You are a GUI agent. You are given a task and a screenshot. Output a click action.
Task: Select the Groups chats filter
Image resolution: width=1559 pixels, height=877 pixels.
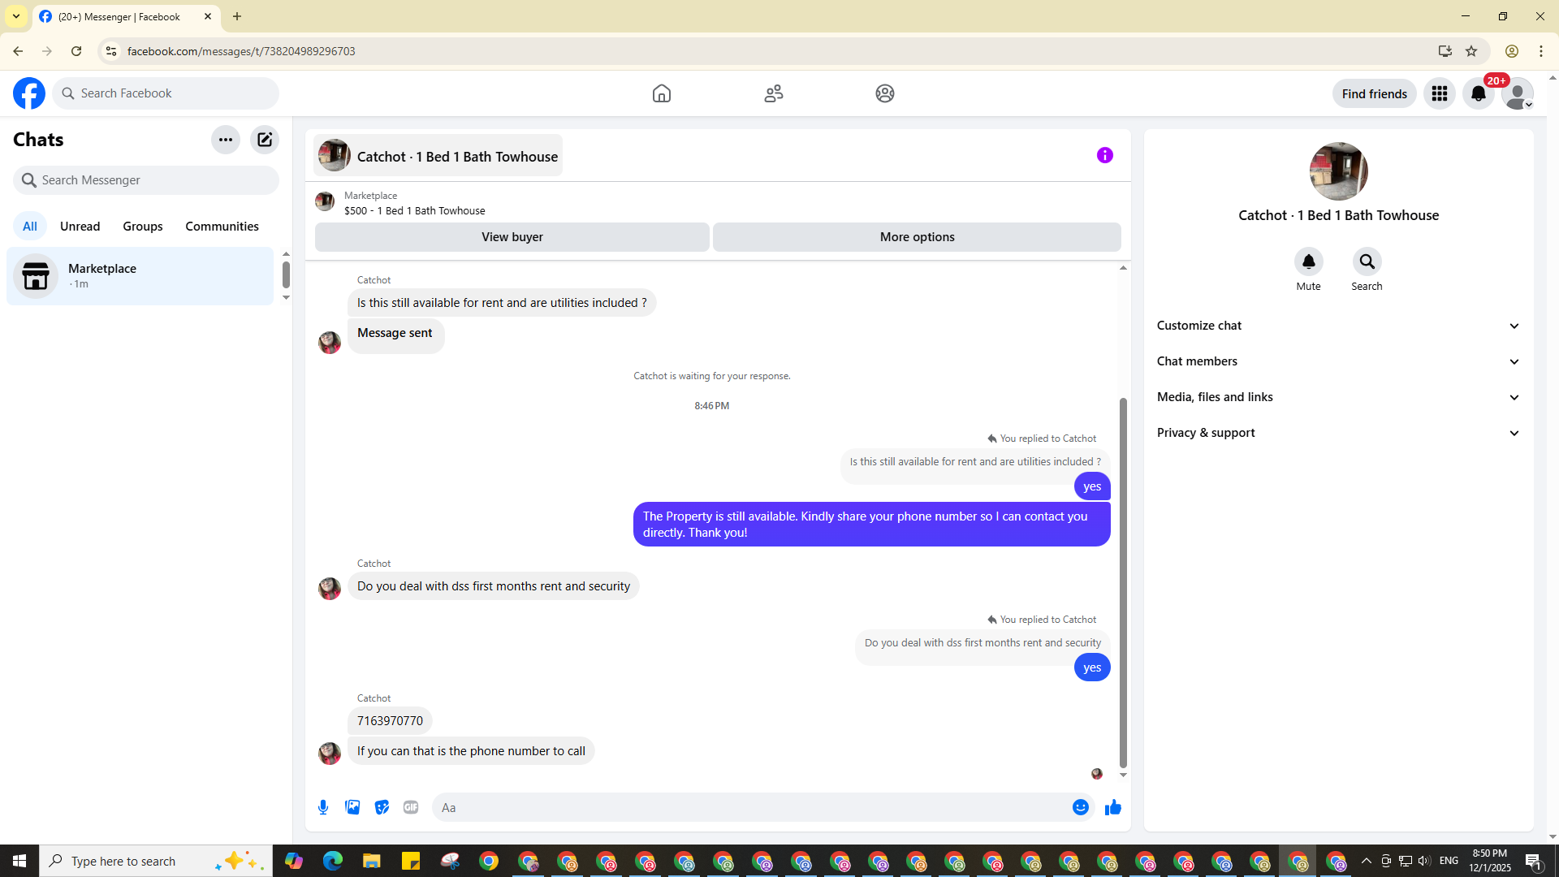[143, 227]
